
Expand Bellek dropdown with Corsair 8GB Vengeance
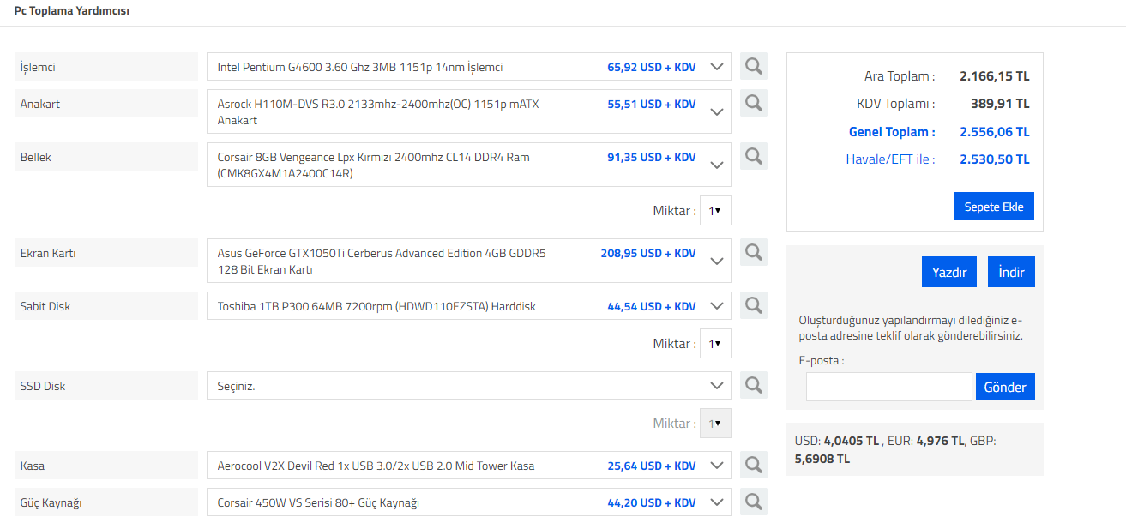[469, 165]
